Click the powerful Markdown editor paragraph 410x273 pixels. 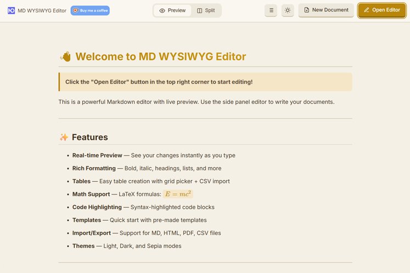[x=196, y=102]
